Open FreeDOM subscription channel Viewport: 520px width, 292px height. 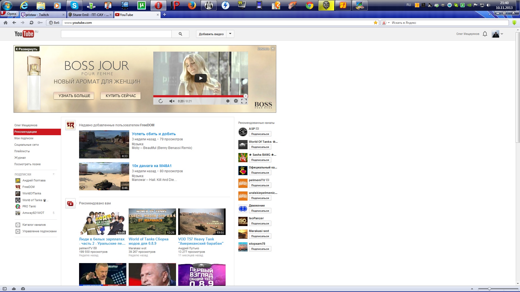[28, 187]
